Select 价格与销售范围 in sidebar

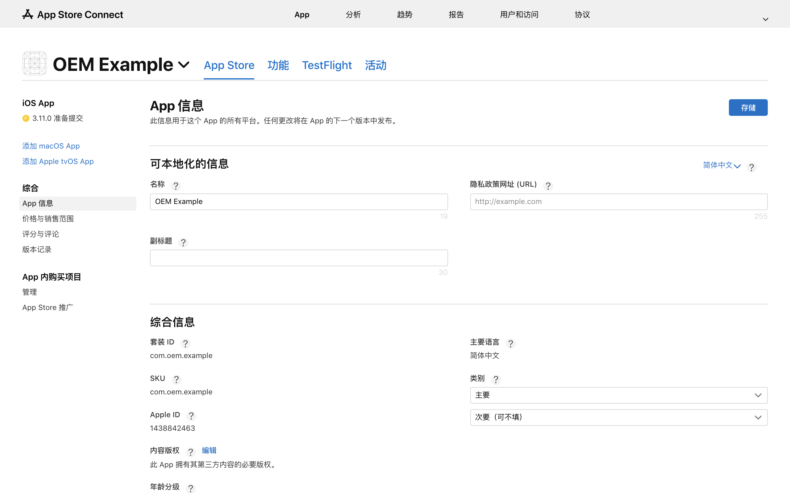48,219
